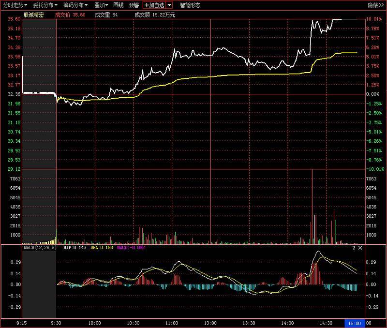This screenshot has height=328, width=387.
Task: Expand the 筹码分布 dropdown
Action: pyautogui.click(x=75, y=5)
